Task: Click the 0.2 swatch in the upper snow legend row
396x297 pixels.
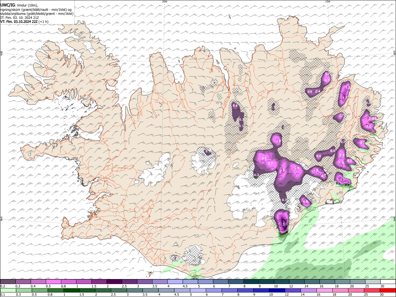Action: tap(8, 282)
